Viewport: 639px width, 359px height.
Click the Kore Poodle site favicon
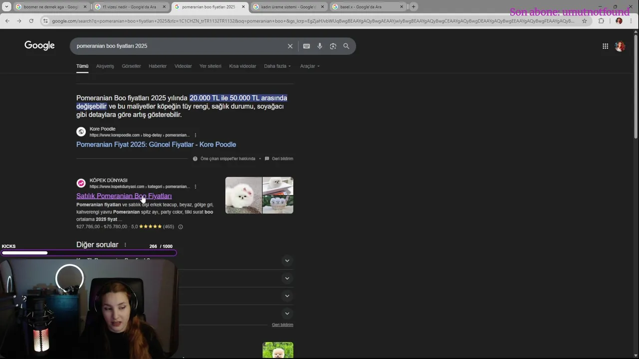81,132
